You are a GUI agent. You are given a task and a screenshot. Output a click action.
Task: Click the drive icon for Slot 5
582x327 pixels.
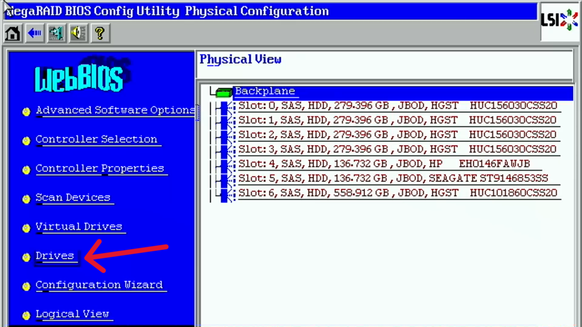(x=227, y=180)
